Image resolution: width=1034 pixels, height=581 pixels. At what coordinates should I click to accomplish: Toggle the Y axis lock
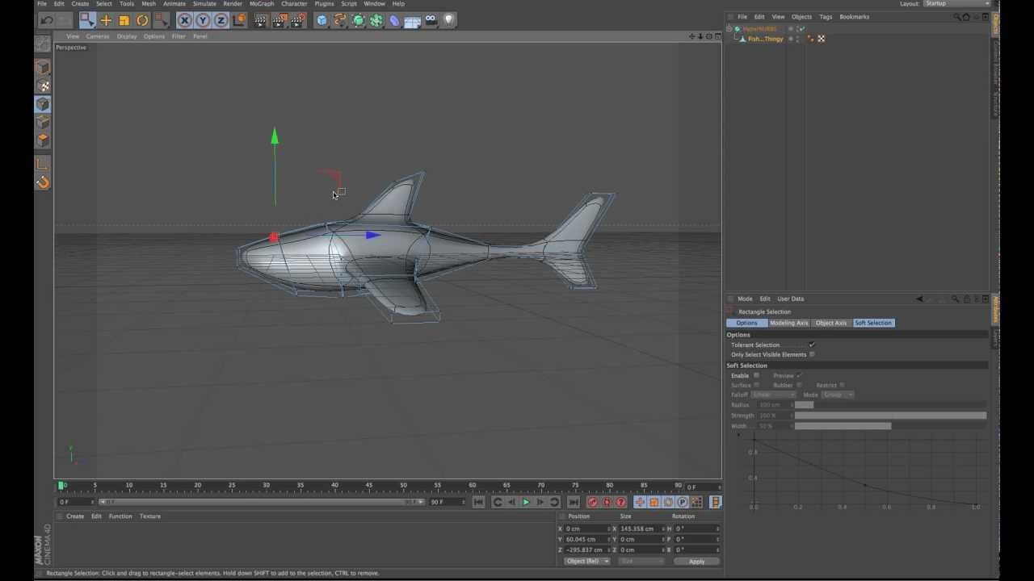coord(203,20)
